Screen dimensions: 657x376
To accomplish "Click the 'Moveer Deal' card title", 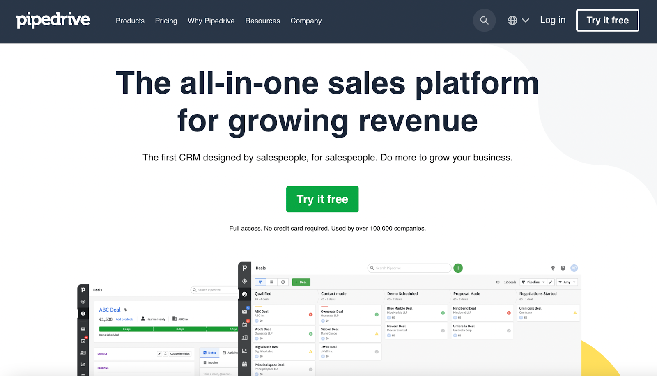I will click(x=396, y=326).
